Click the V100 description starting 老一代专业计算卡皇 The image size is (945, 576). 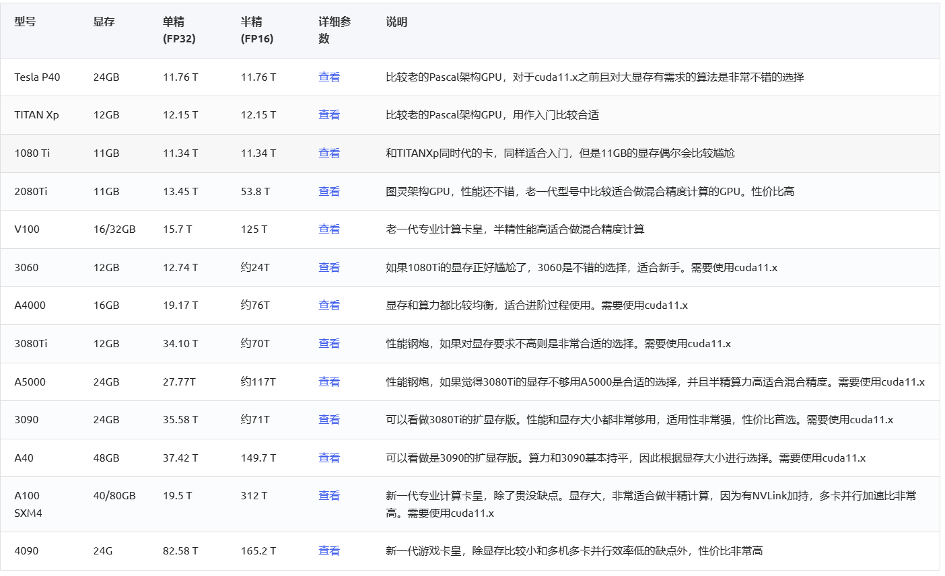click(515, 229)
